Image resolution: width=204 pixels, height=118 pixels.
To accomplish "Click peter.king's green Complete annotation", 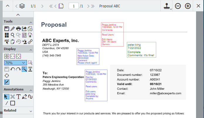I will click(x=141, y=50).
